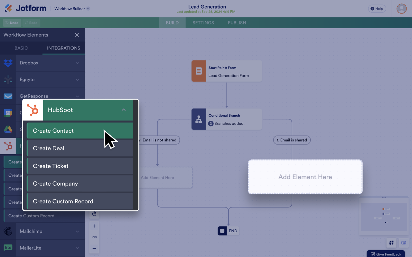Switch to the BUILD tab

pyautogui.click(x=172, y=23)
